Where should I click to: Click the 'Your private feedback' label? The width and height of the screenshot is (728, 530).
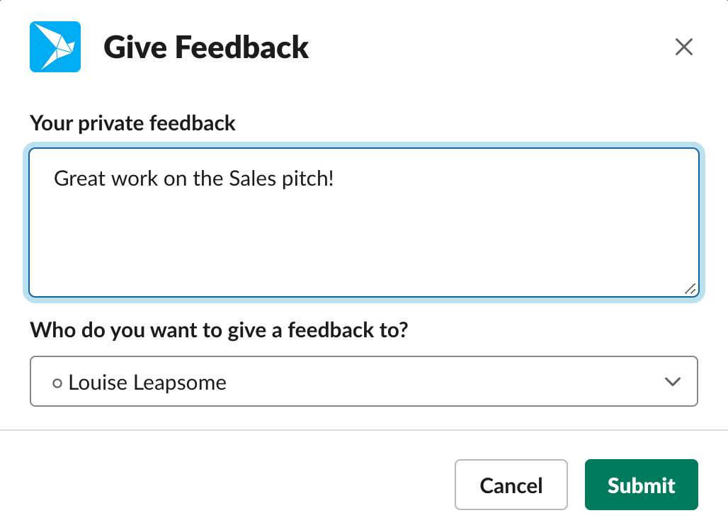tap(133, 123)
